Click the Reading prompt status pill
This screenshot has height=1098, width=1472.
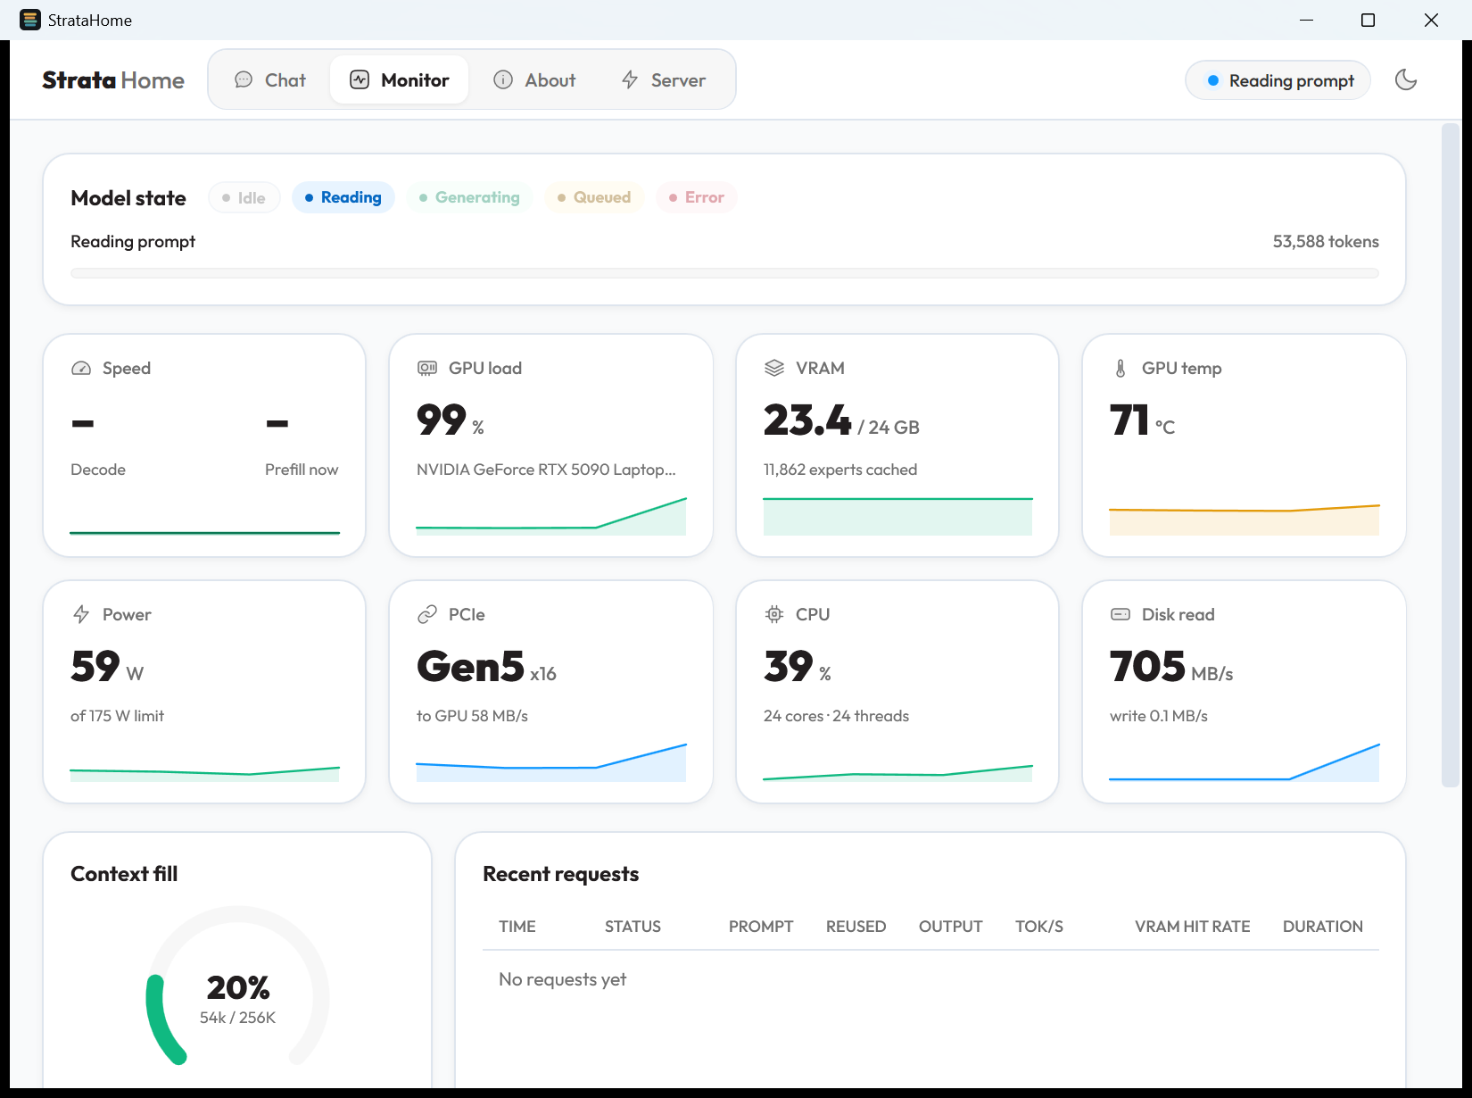tap(1278, 80)
